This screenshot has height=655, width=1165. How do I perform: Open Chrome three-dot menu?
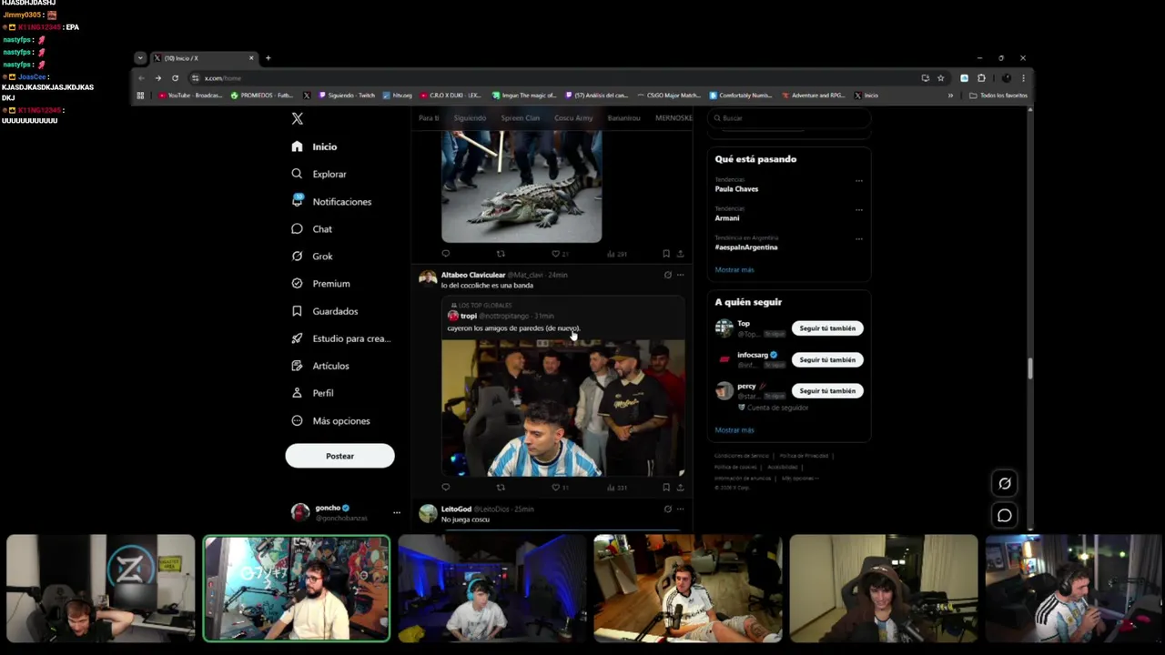(1023, 78)
